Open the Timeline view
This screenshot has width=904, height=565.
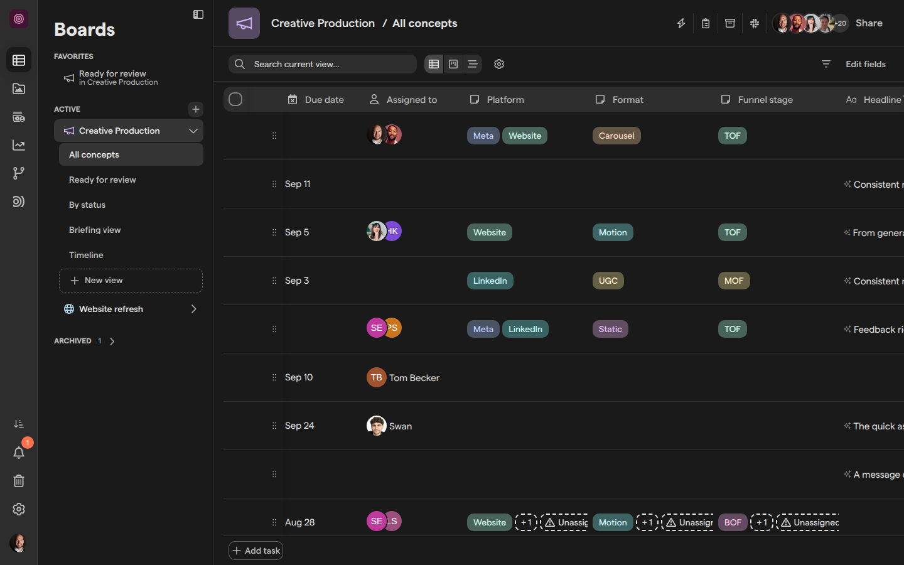click(x=131, y=255)
